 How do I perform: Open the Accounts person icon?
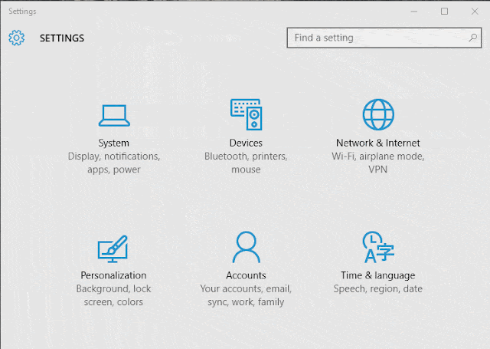(247, 247)
